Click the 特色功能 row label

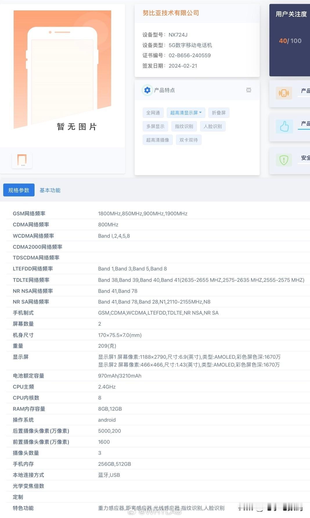tap(23, 508)
